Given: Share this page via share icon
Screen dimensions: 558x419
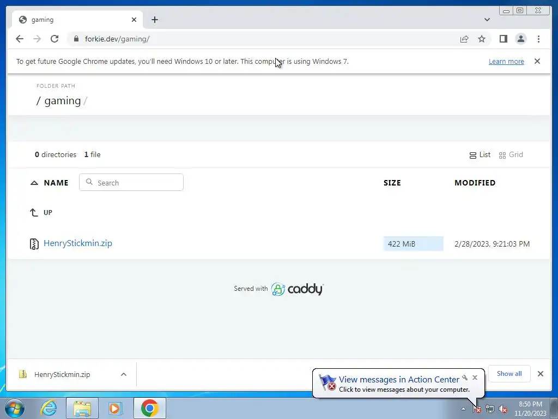Looking at the screenshot, I should click(464, 39).
